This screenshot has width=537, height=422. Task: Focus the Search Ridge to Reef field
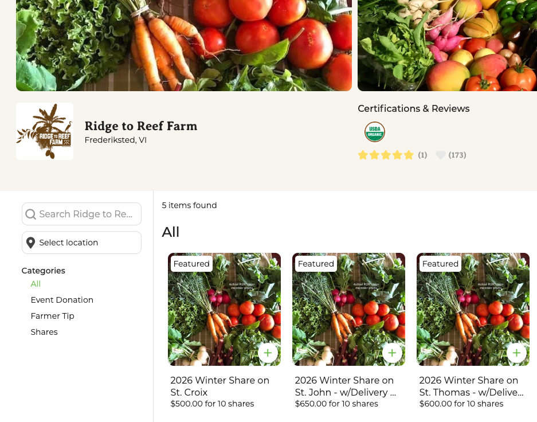[86, 214]
